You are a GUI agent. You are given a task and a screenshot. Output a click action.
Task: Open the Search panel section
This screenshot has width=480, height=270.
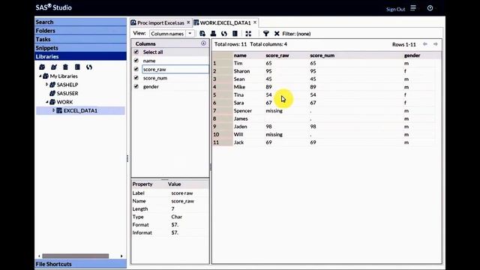(x=80, y=22)
